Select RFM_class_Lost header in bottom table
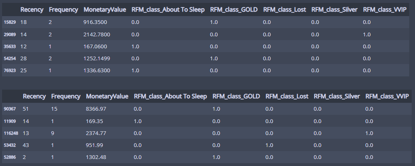This screenshot has width=415, height=166. (x=287, y=96)
